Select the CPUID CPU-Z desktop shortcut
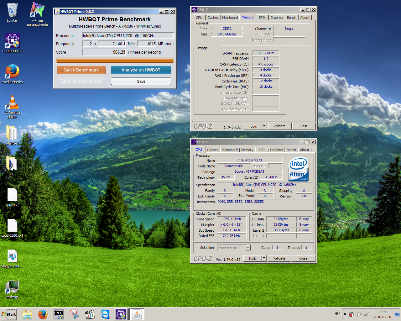Screen dimensions: 401x321 click(x=12, y=43)
